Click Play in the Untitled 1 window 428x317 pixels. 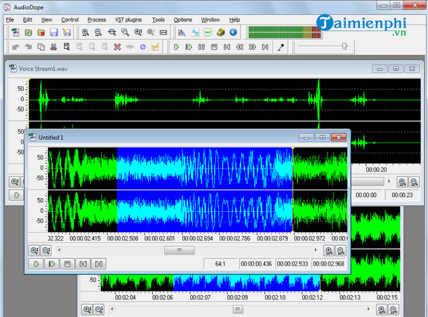(36, 264)
